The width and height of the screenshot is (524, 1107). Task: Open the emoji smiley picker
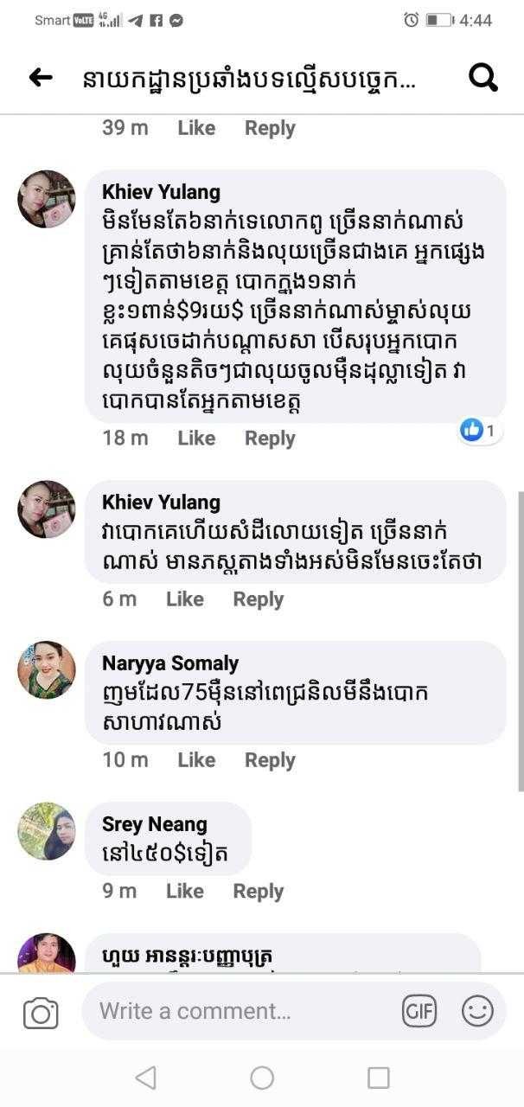tap(477, 1011)
